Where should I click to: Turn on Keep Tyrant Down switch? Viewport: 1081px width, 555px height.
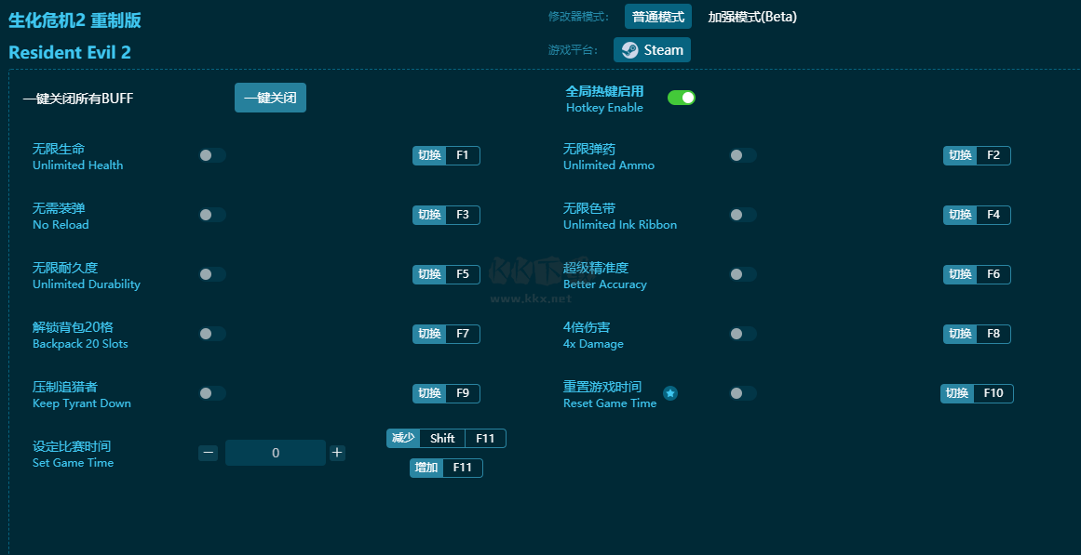click(x=212, y=393)
